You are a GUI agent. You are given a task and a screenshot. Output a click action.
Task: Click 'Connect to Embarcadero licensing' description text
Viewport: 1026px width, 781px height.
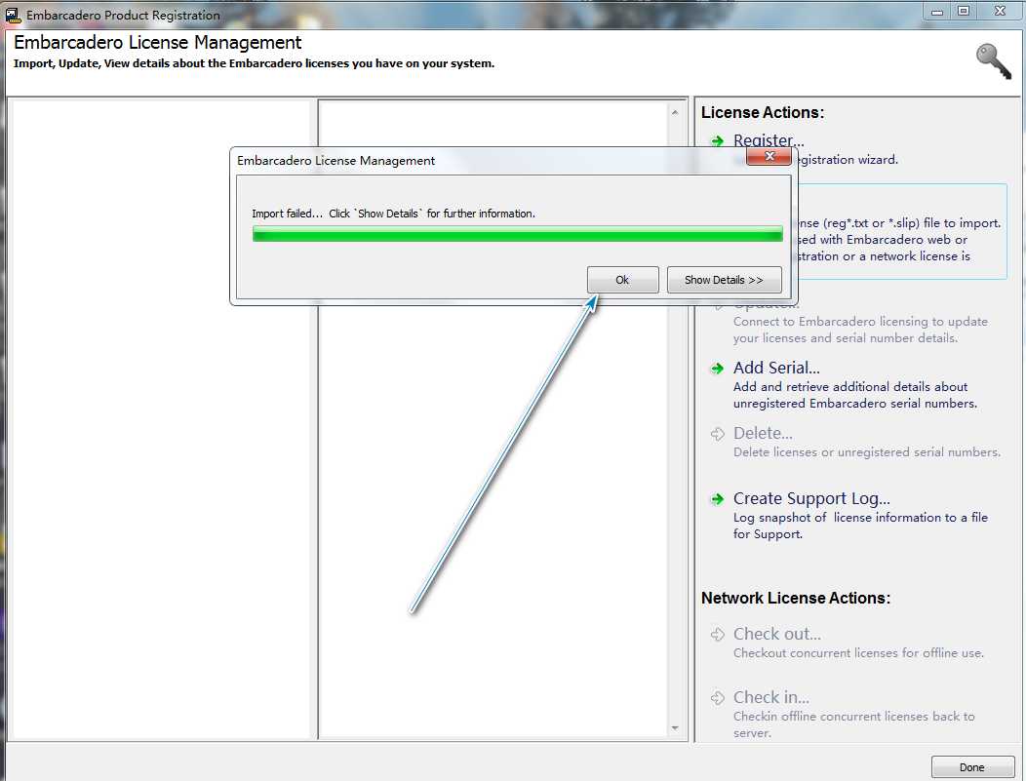(860, 330)
